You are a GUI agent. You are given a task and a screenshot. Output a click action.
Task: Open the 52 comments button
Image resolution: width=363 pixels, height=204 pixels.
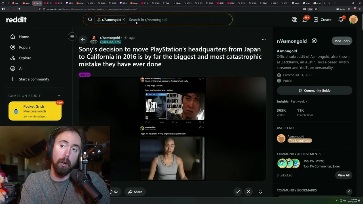click(x=114, y=192)
